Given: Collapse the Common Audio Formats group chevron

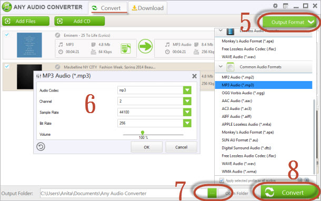Looking at the screenshot, I should click(220, 66).
